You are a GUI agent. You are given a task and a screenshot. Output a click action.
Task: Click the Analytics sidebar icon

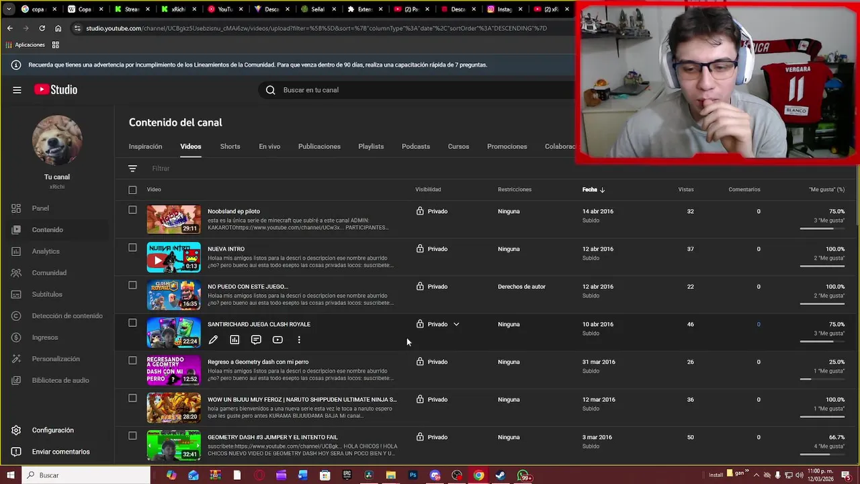point(16,251)
